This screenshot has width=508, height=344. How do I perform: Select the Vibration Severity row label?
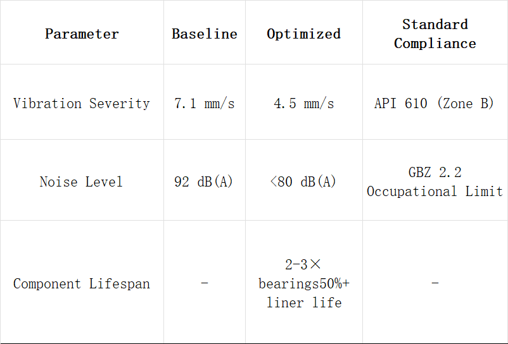(x=82, y=102)
